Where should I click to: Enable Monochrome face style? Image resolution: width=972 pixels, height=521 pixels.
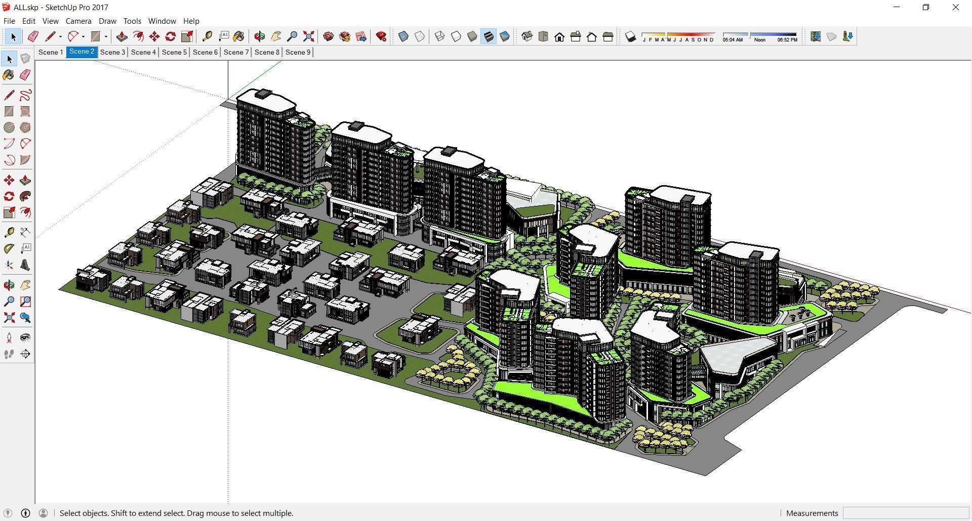coord(505,36)
